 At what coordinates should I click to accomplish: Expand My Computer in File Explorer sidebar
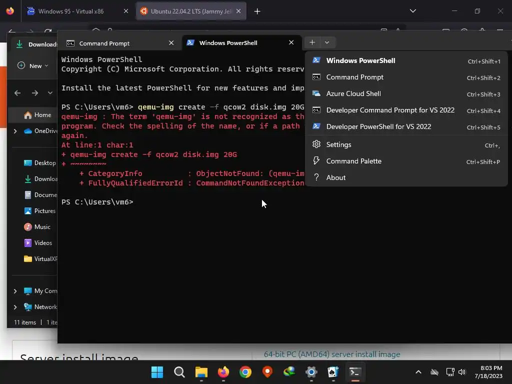[15, 291]
